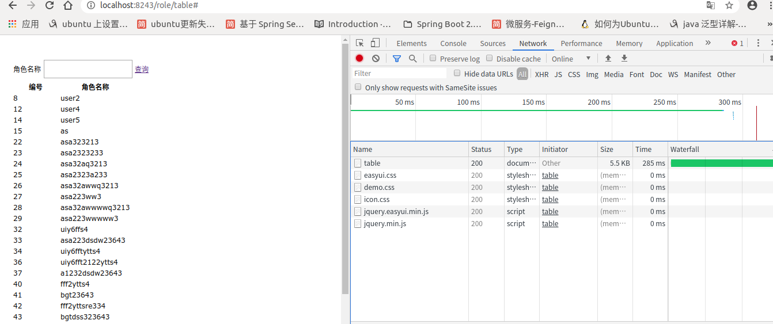Open the Performance tab
The width and height of the screenshot is (773, 324).
pyautogui.click(x=581, y=43)
